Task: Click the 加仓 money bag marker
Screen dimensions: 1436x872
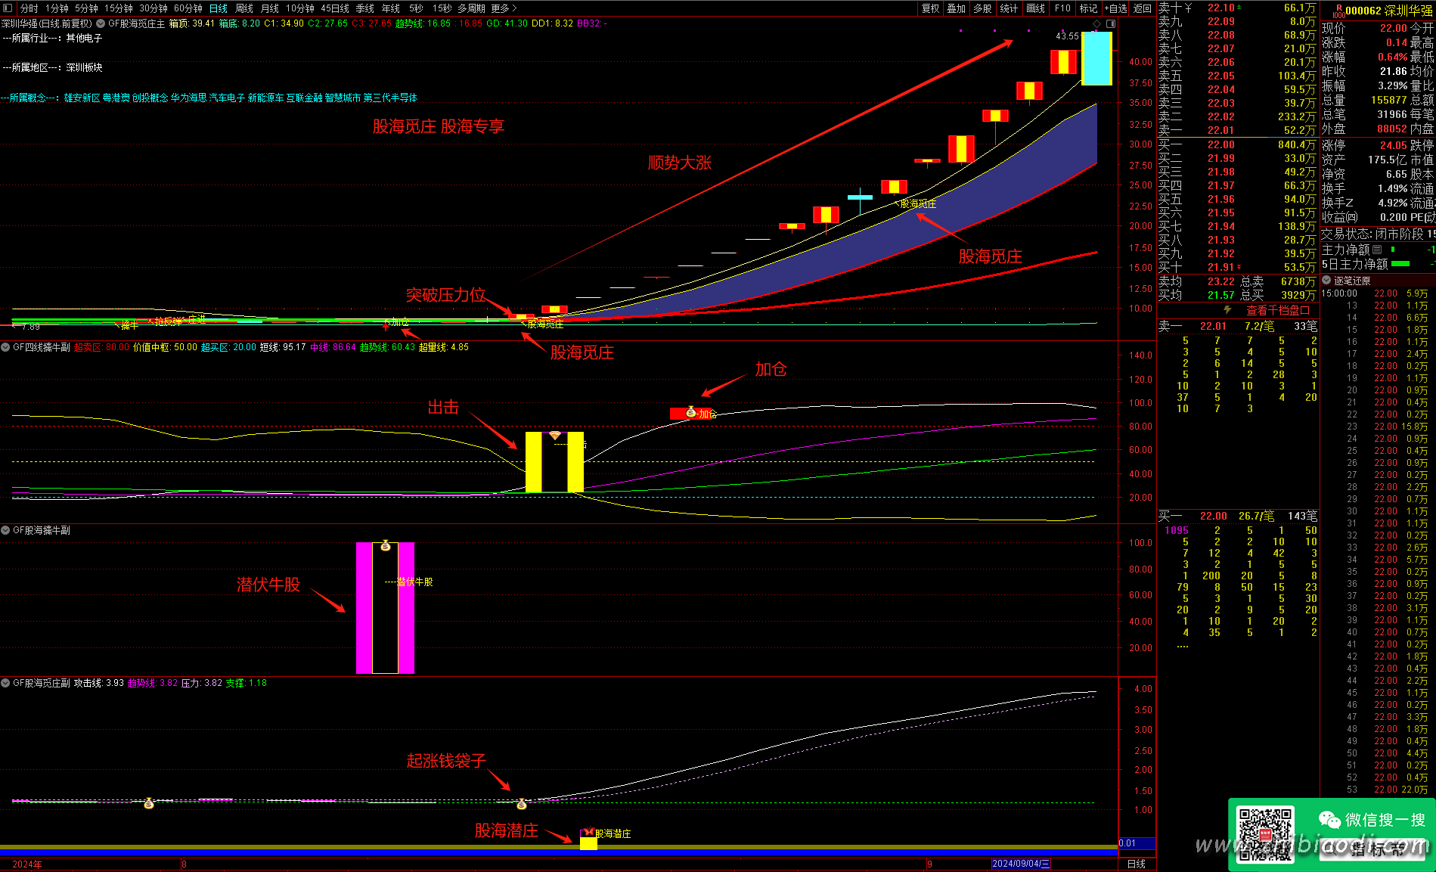Action: pos(690,413)
